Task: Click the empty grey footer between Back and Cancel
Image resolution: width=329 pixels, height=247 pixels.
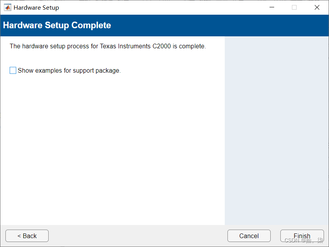Action: point(138,236)
